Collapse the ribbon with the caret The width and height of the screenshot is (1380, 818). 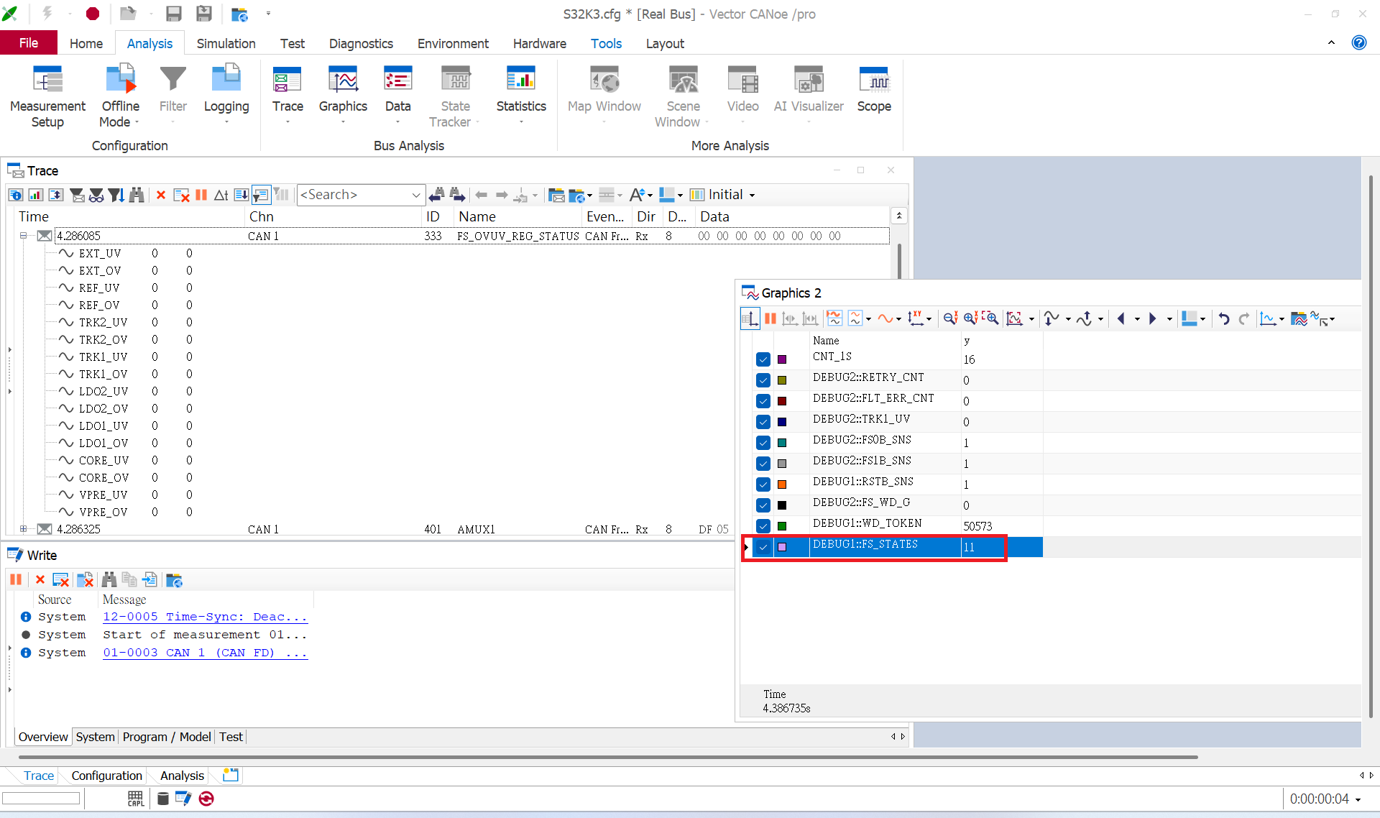pyautogui.click(x=1331, y=42)
